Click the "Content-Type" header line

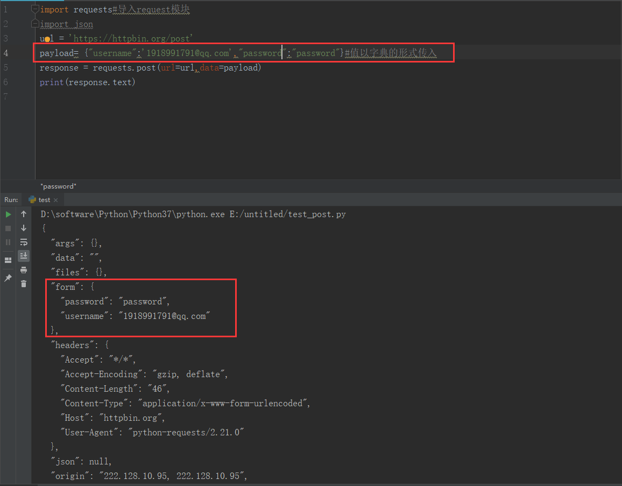click(x=185, y=403)
